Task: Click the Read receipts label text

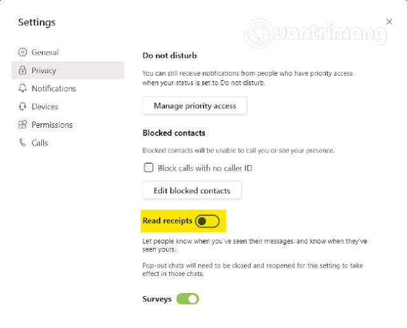Action: [x=167, y=221]
